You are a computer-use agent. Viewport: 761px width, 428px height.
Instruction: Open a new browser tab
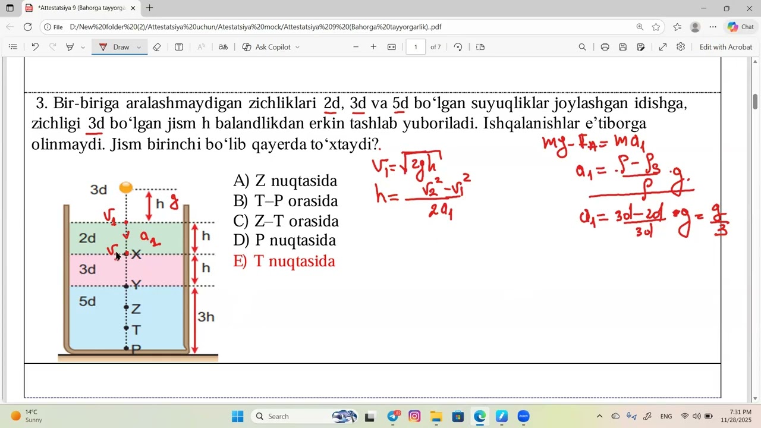[x=149, y=8]
